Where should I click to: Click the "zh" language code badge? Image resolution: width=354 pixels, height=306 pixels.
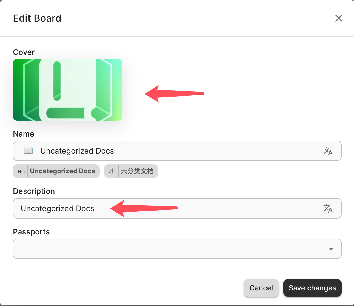pyautogui.click(x=112, y=171)
